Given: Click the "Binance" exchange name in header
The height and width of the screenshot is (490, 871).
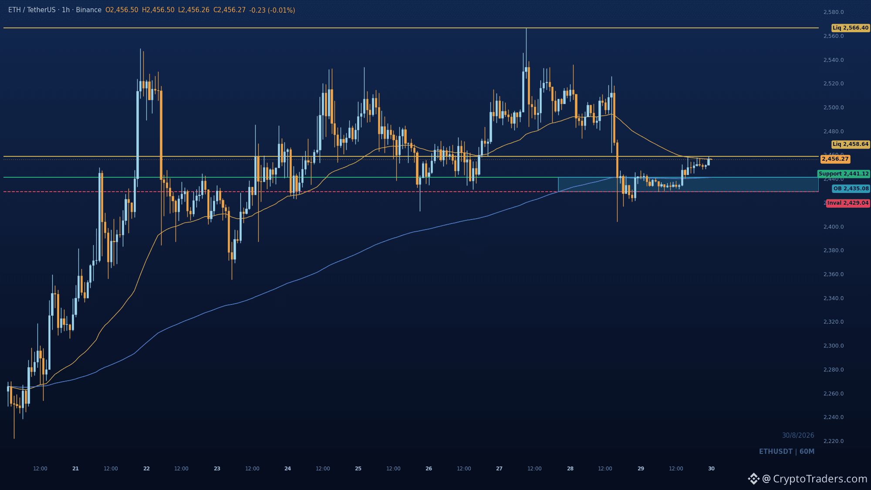Looking at the screenshot, I should [88, 10].
